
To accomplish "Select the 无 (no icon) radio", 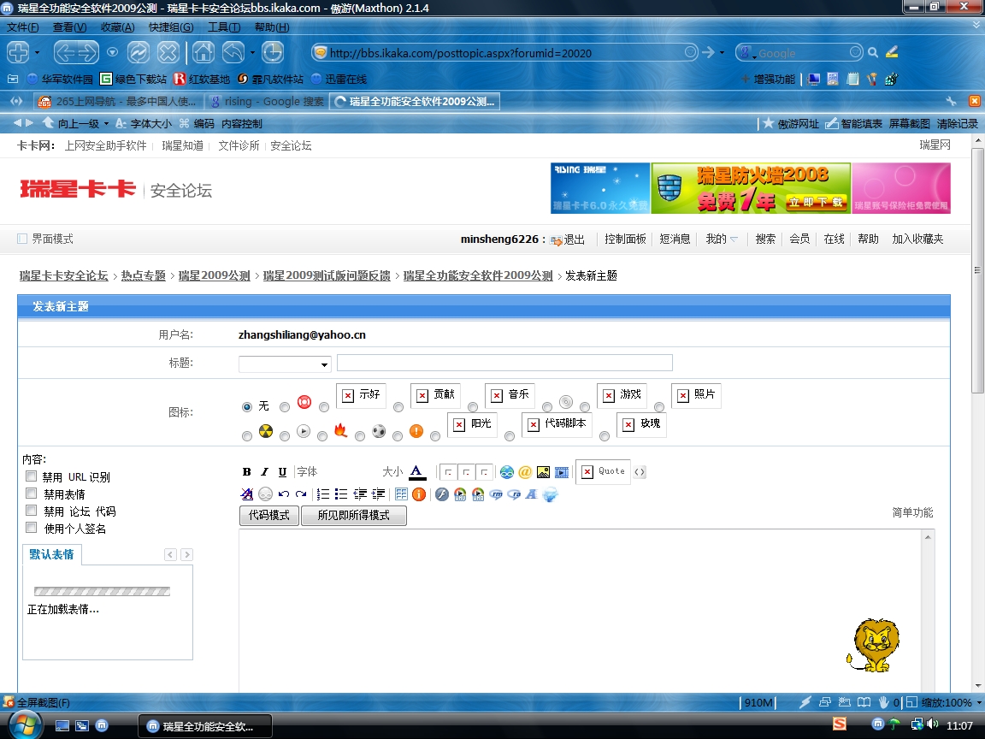I will tap(247, 407).
